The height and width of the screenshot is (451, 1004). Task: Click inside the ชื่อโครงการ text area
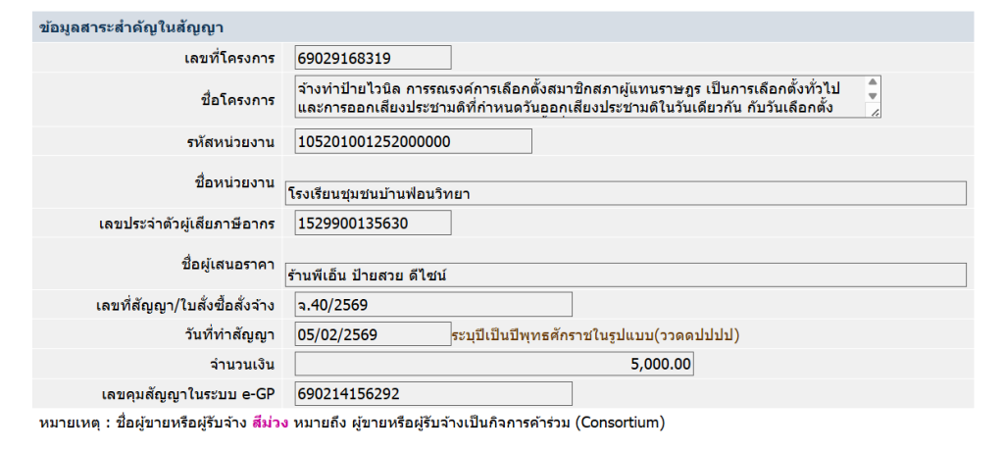tap(581, 97)
